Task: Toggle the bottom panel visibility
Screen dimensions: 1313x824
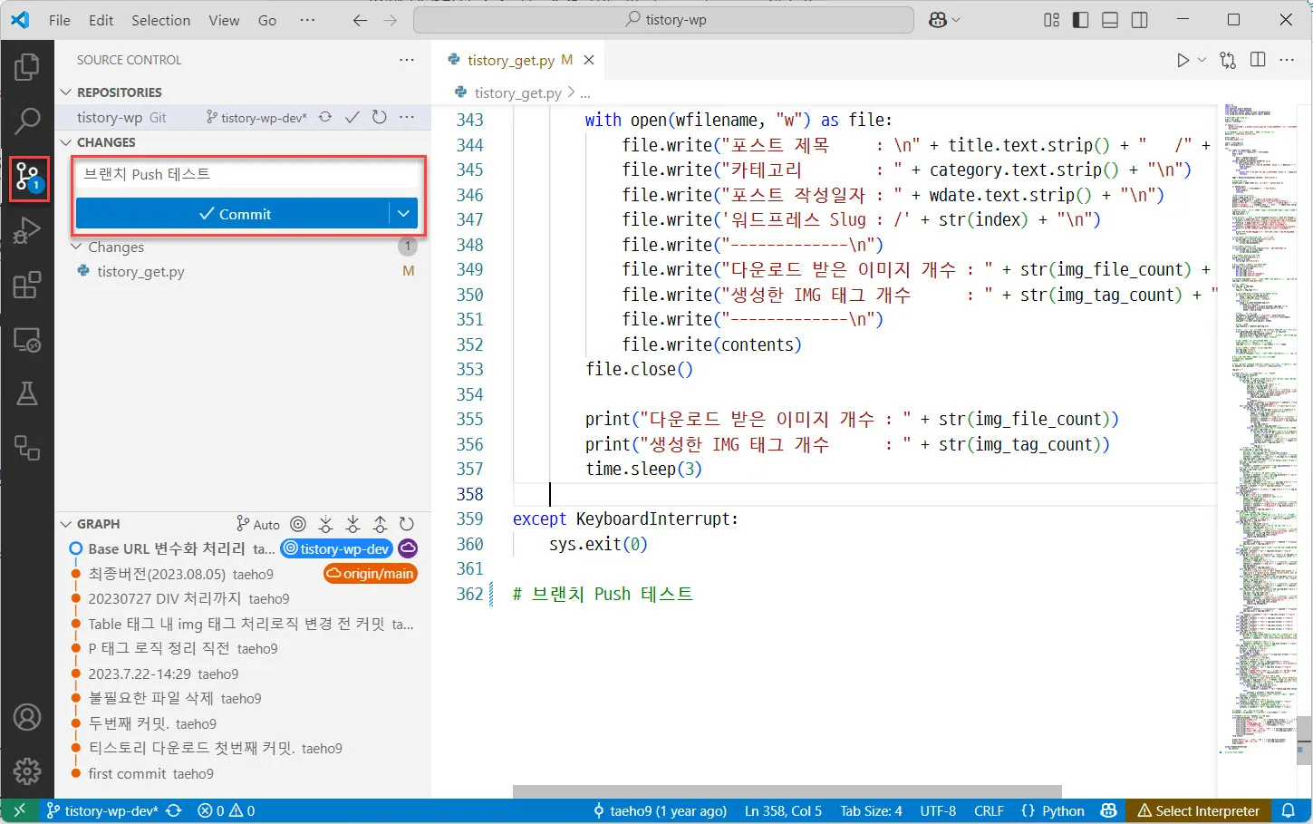Action: click(x=1109, y=19)
